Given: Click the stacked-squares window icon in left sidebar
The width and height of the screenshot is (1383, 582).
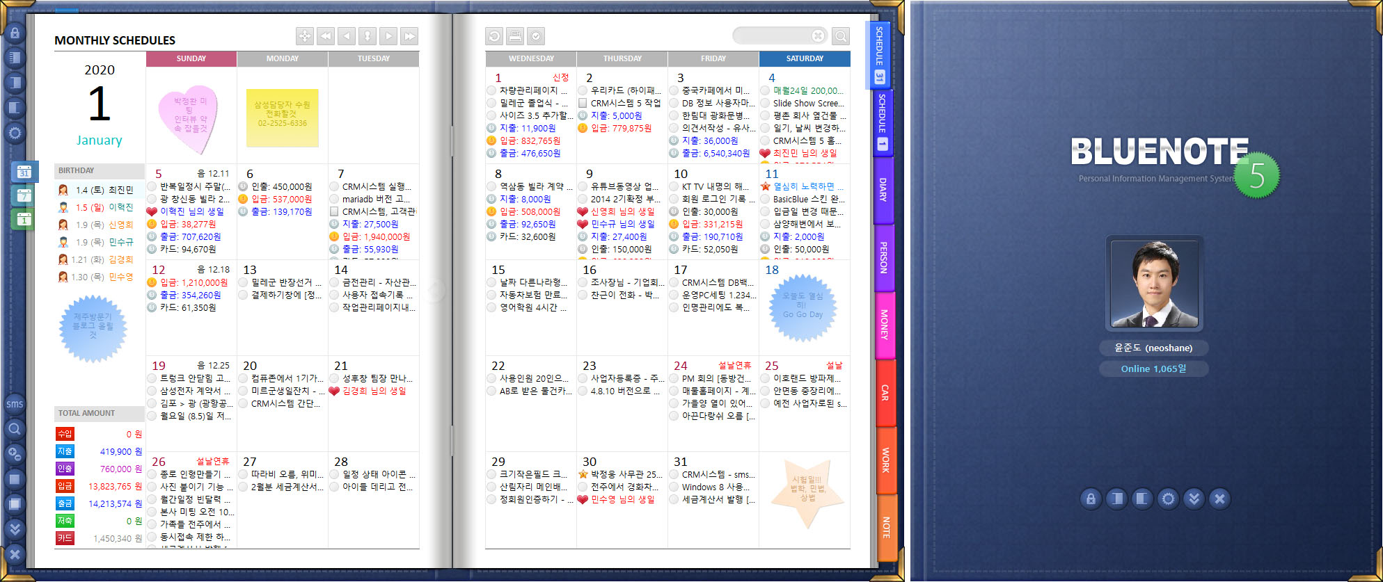Looking at the screenshot, I should pyautogui.click(x=15, y=504).
